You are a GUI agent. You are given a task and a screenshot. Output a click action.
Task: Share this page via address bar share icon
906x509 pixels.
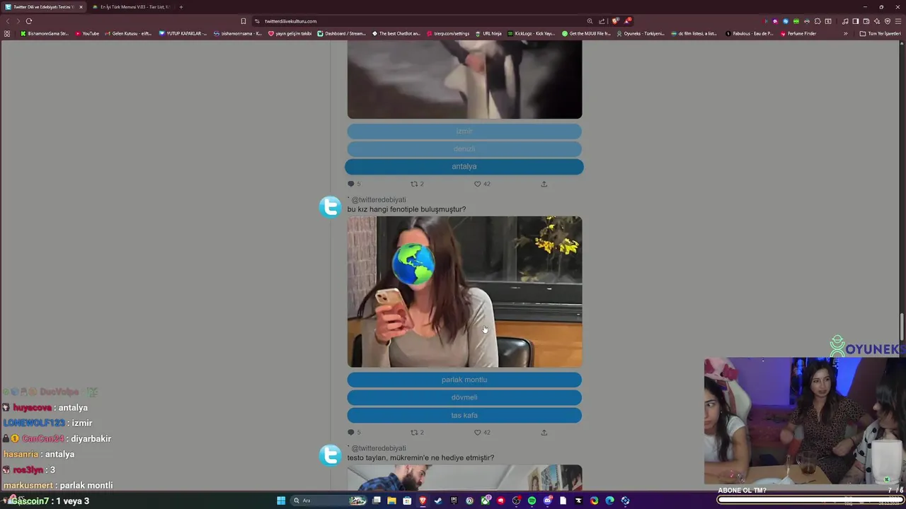coord(602,21)
